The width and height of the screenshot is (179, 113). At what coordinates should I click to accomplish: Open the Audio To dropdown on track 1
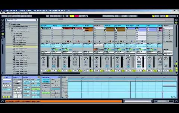(x=45, y=52)
